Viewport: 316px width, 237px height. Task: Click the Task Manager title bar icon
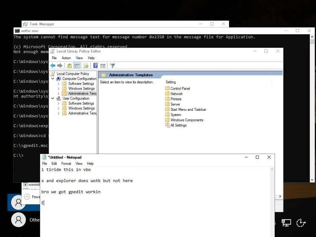tap(25, 24)
